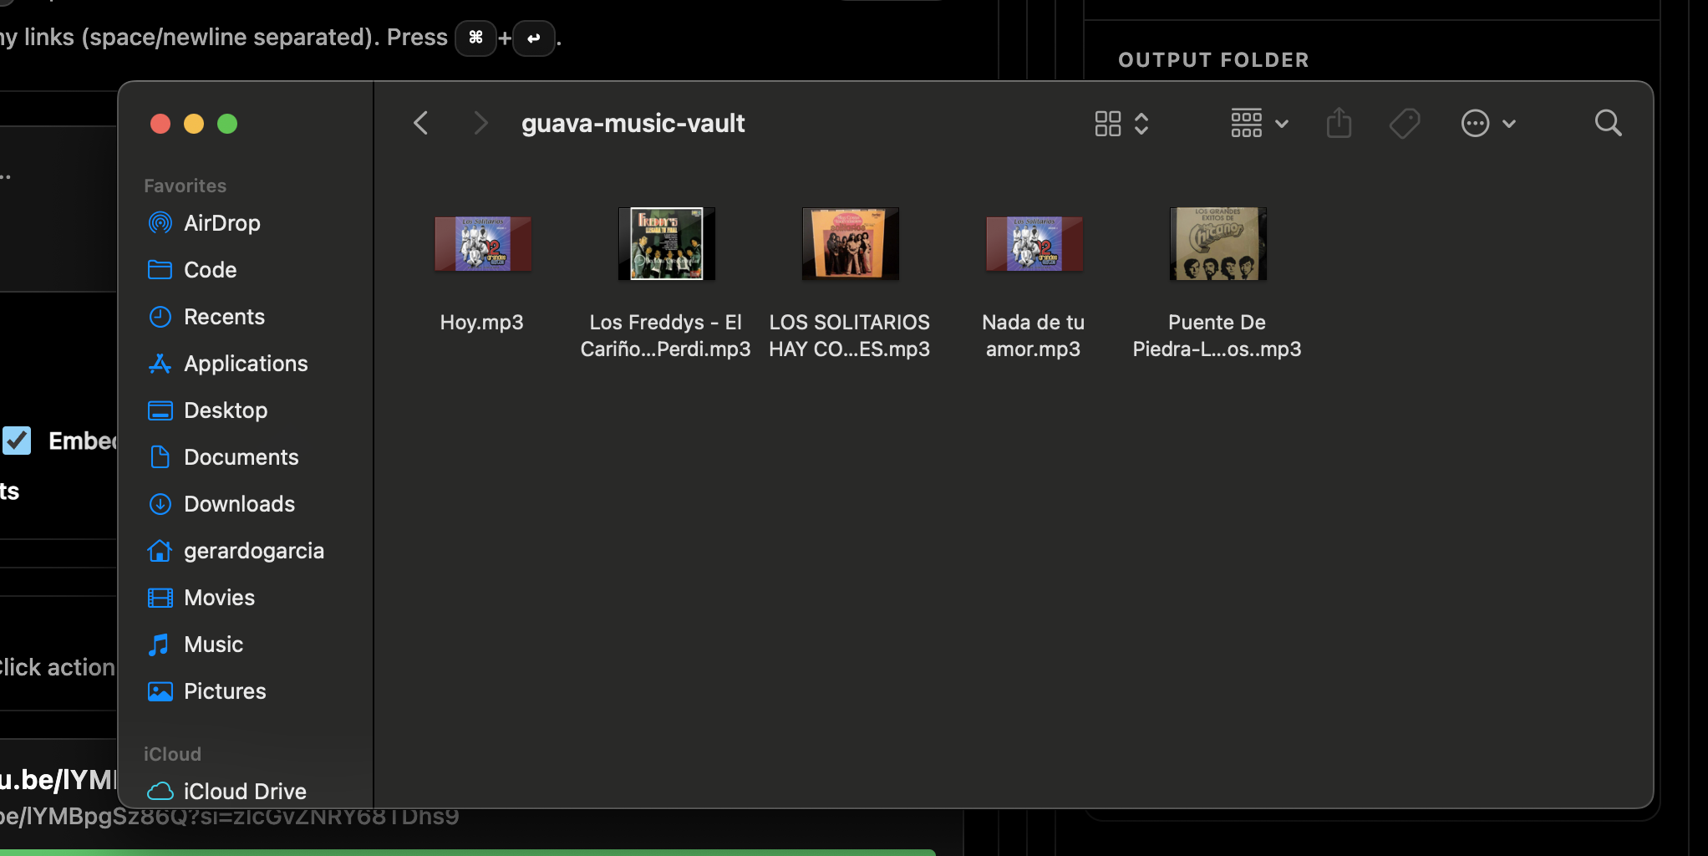Switch Finder to icon view layout
This screenshot has width=1708, height=856.
coord(1108,123)
